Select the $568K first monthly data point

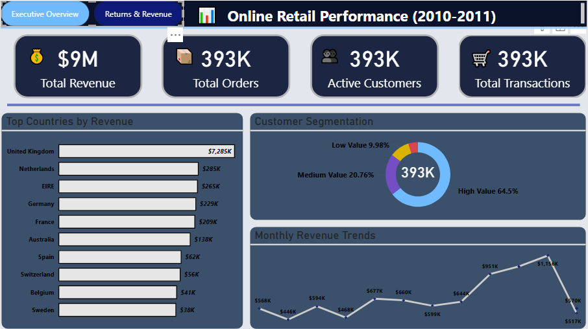pyautogui.click(x=260, y=309)
